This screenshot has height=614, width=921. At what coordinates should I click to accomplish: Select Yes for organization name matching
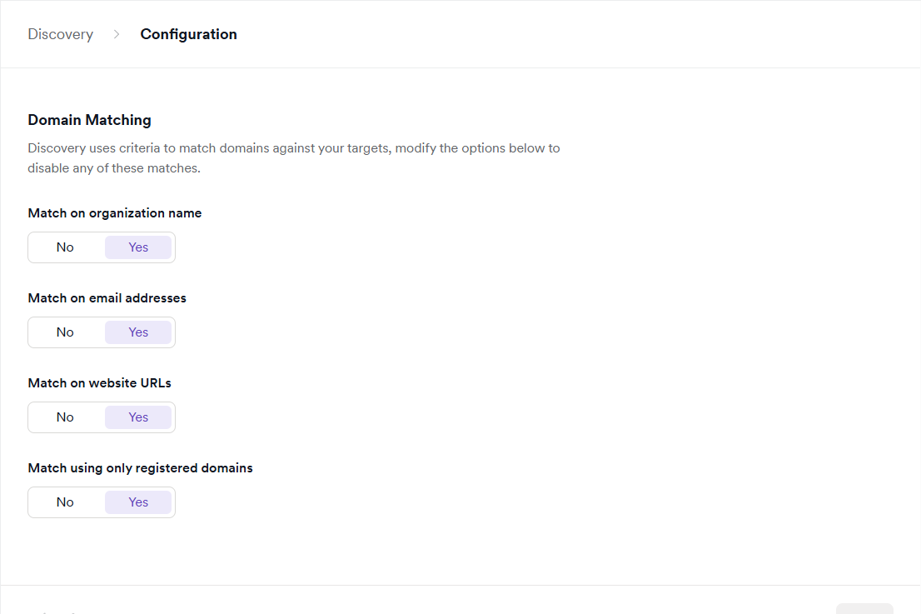pos(138,247)
